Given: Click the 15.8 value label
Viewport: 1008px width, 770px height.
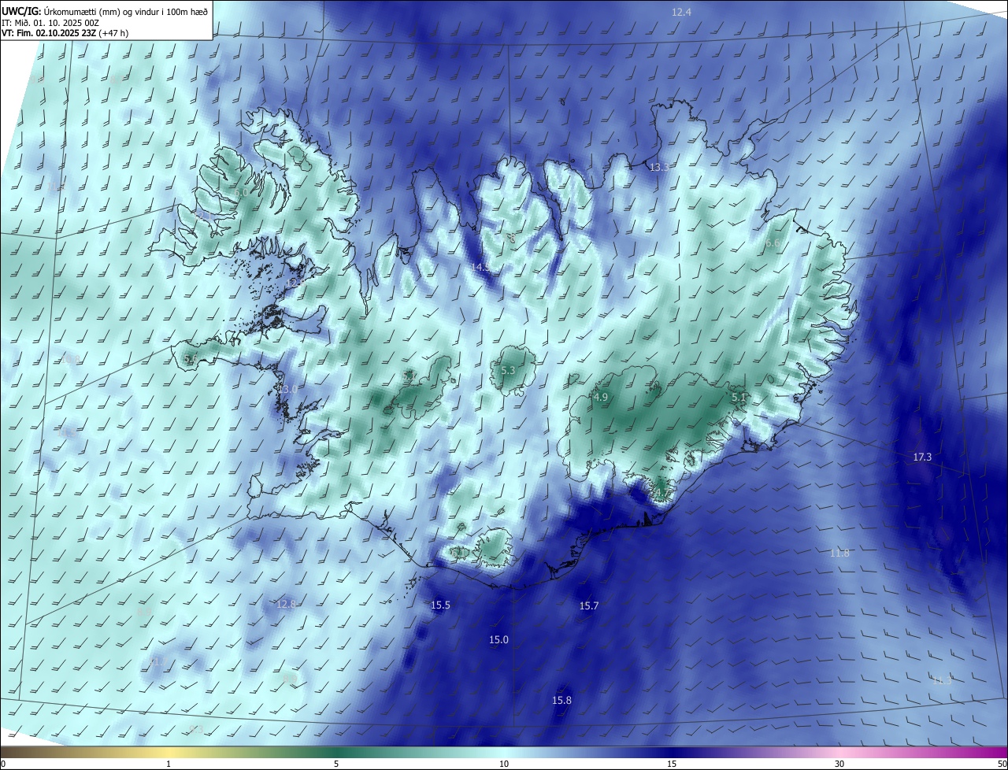Looking at the screenshot, I should coord(561,700).
